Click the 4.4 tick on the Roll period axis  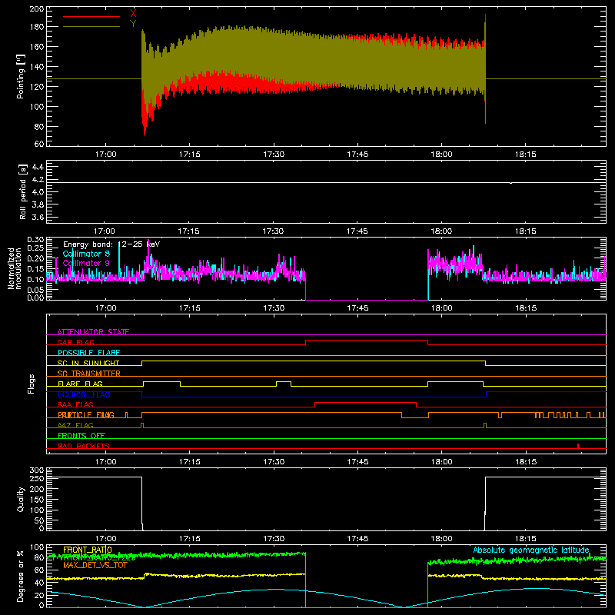[x=38, y=167]
